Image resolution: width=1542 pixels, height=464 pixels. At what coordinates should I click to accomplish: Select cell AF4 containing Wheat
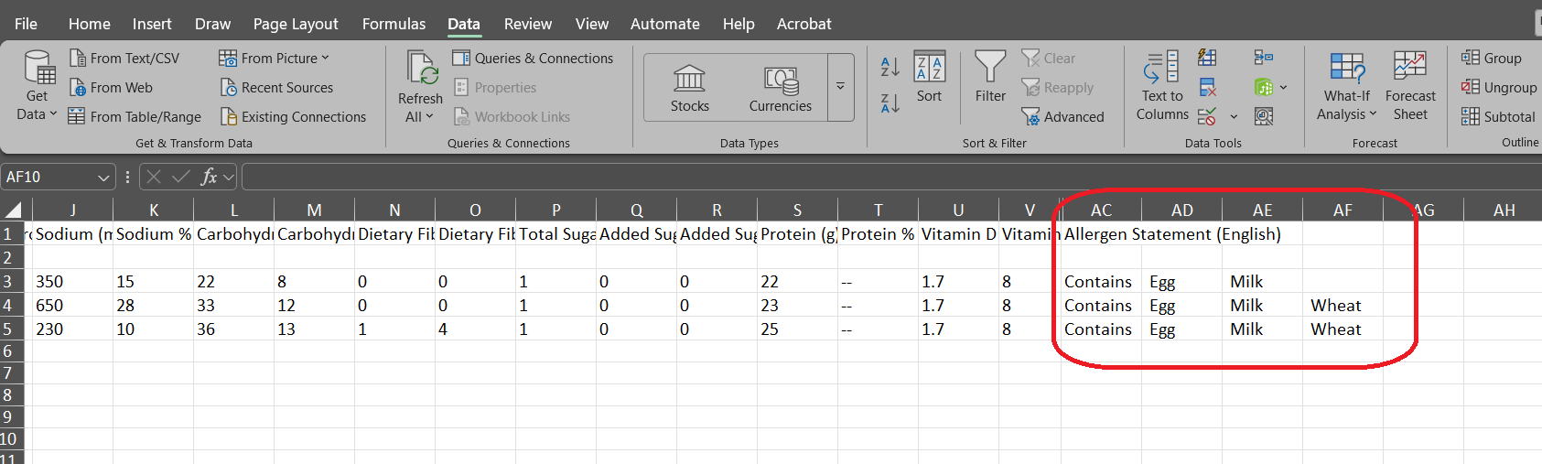[1343, 306]
